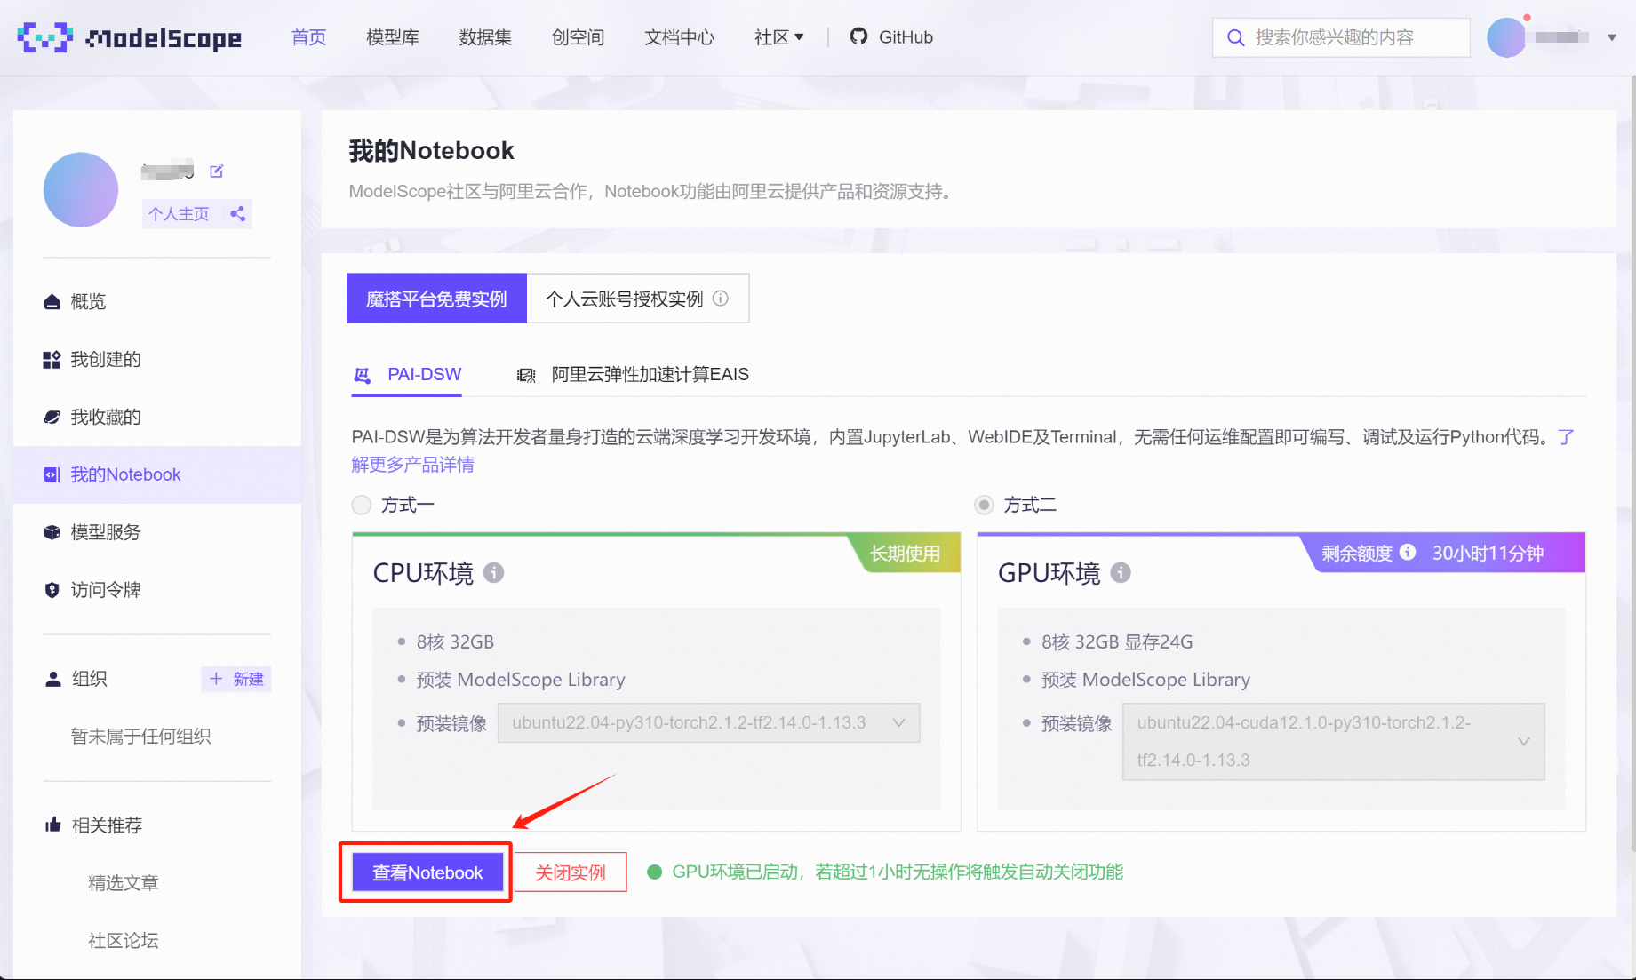Click the info icon on 个人云账号授权实例
Image resolution: width=1636 pixels, height=980 pixels.
click(x=721, y=299)
